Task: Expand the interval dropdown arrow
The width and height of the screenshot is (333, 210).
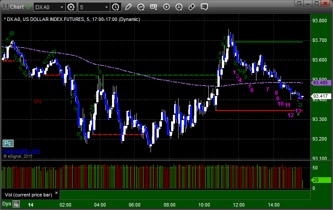Action: [x=107, y=7]
